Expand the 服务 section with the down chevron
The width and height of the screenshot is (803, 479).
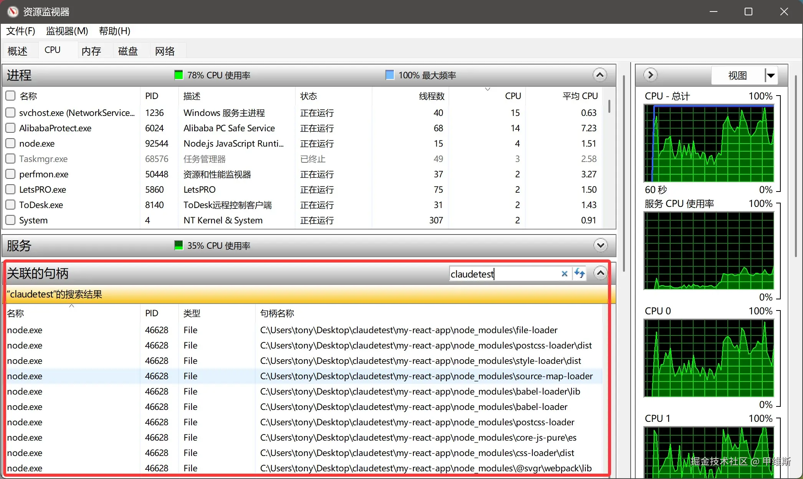coord(600,245)
